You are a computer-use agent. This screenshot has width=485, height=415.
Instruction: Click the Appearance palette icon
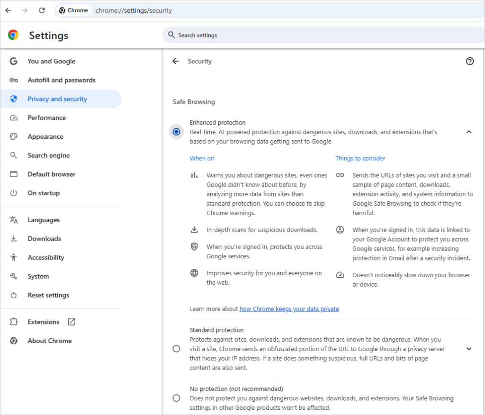click(13, 136)
